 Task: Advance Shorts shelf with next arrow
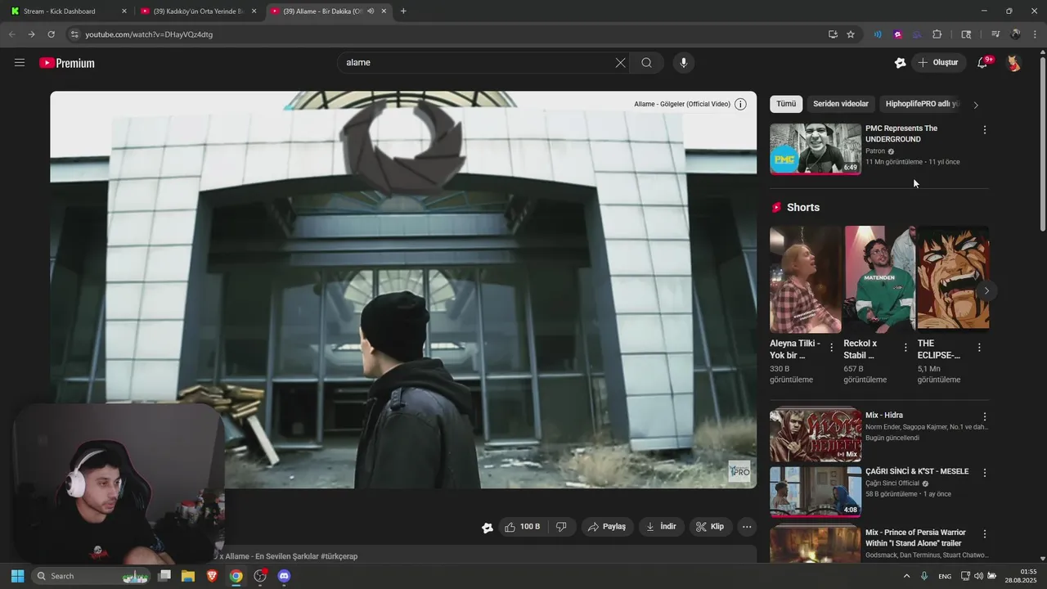[986, 290]
